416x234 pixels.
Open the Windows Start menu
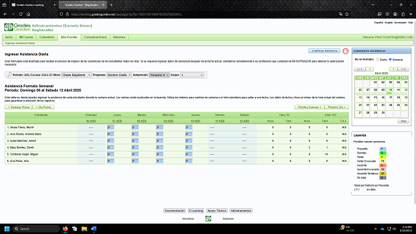pyautogui.click(x=7, y=229)
